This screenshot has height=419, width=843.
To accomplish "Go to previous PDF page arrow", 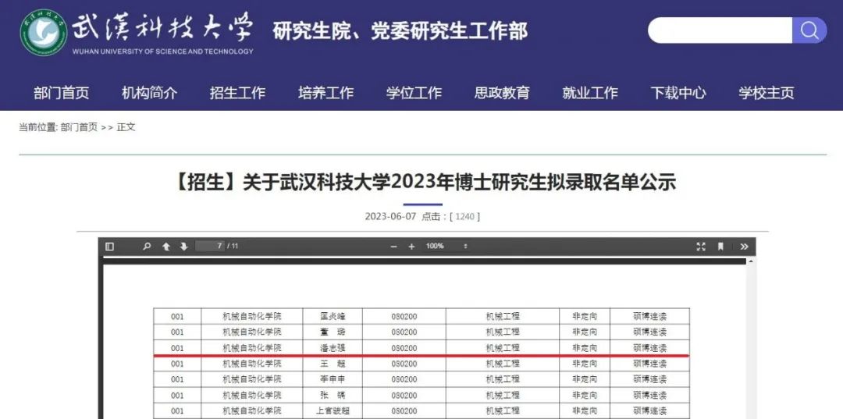I will point(166,247).
